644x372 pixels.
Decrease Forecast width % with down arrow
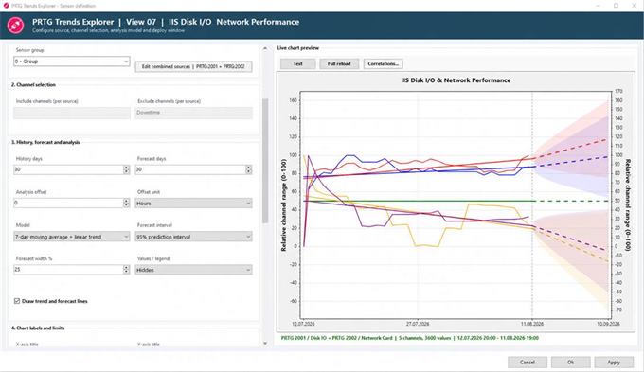(127, 272)
